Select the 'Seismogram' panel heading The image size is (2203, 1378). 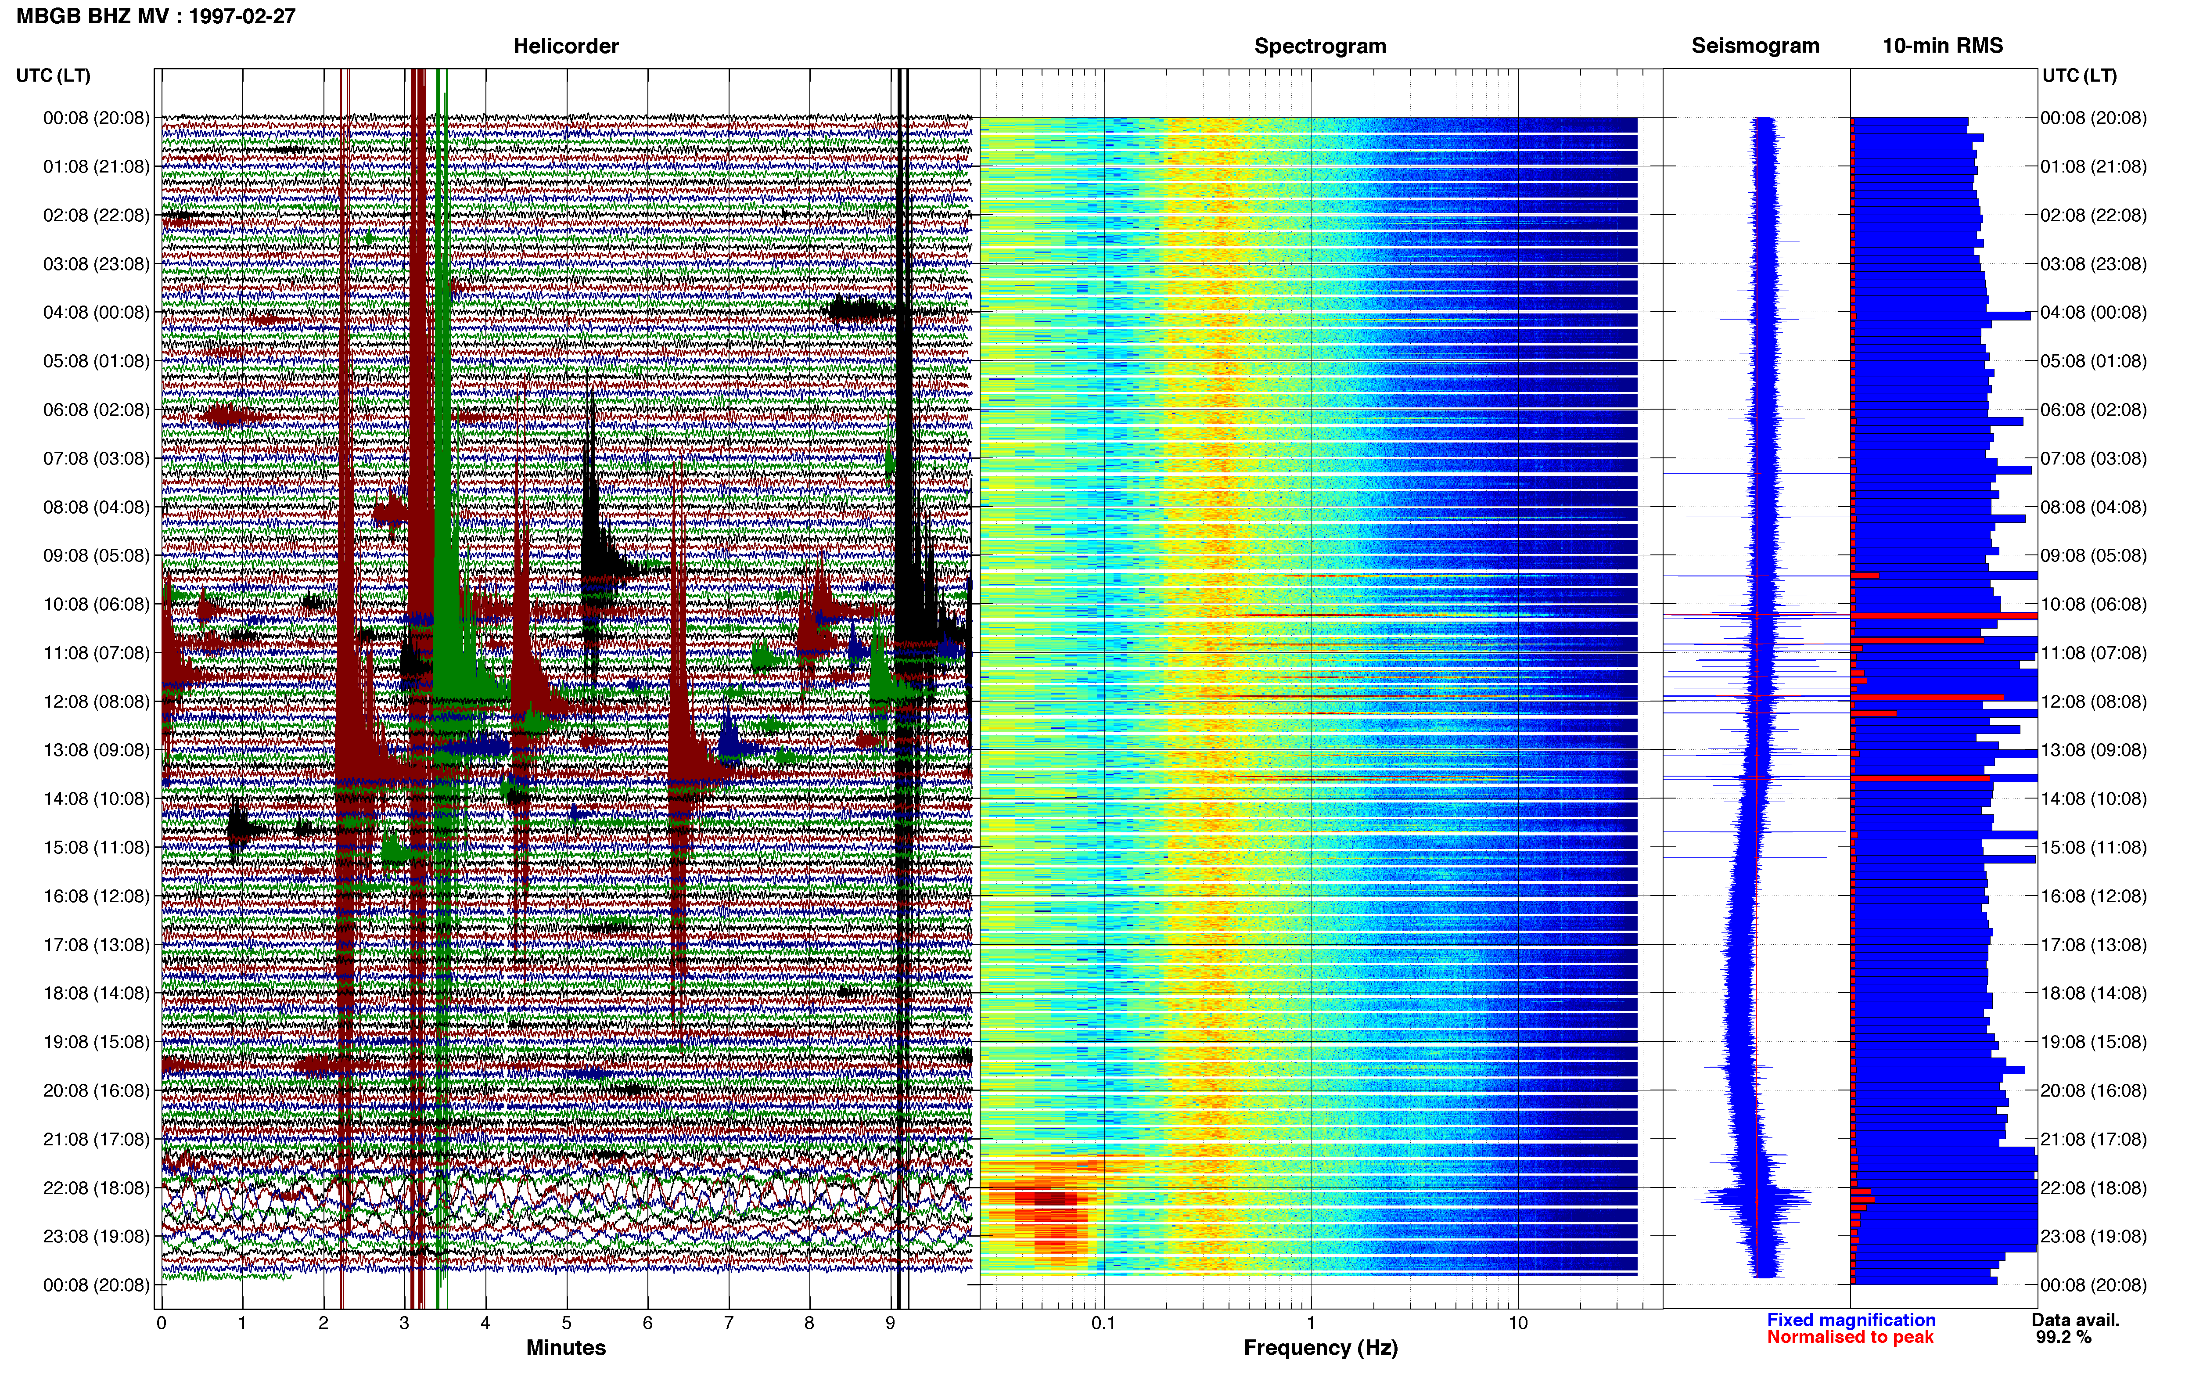pyautogui.click(x=1756, y=46)
